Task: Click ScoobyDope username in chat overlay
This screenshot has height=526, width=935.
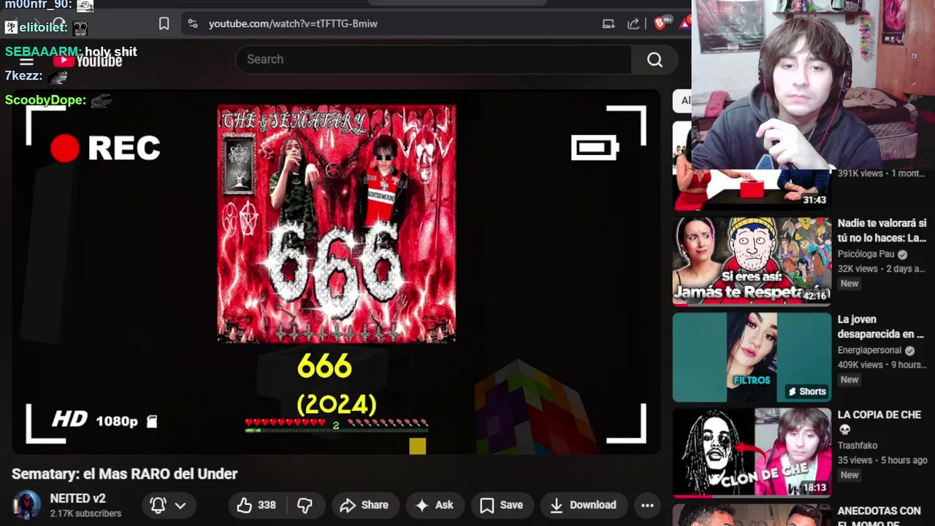Action: [45, 100]
